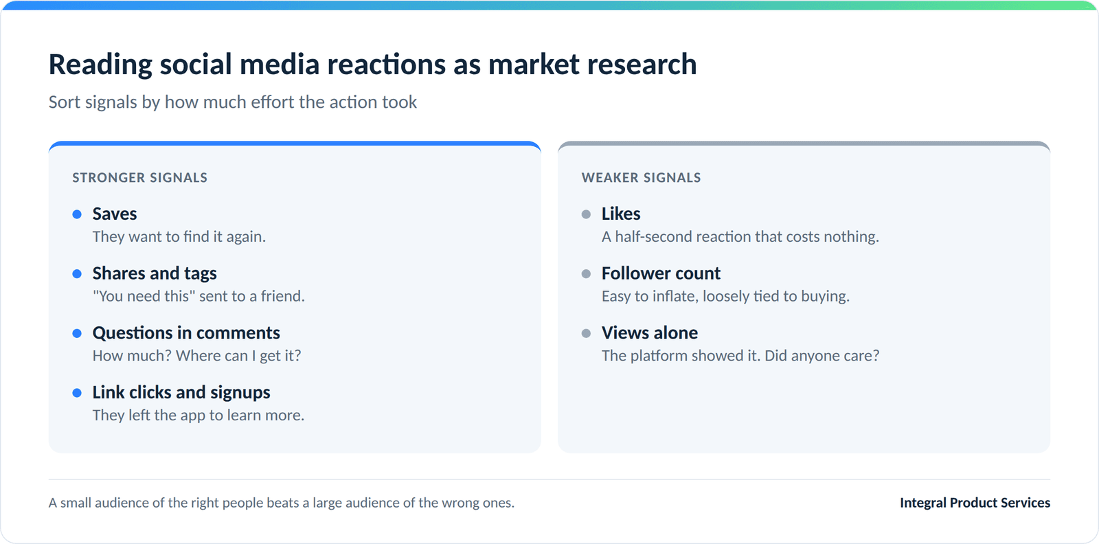Click the blue top border of Stronger card
The height and width of the screenshot is (544, 1099).
point(295,144)
